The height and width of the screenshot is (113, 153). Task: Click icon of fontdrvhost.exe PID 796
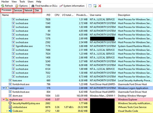pos(10,84)
